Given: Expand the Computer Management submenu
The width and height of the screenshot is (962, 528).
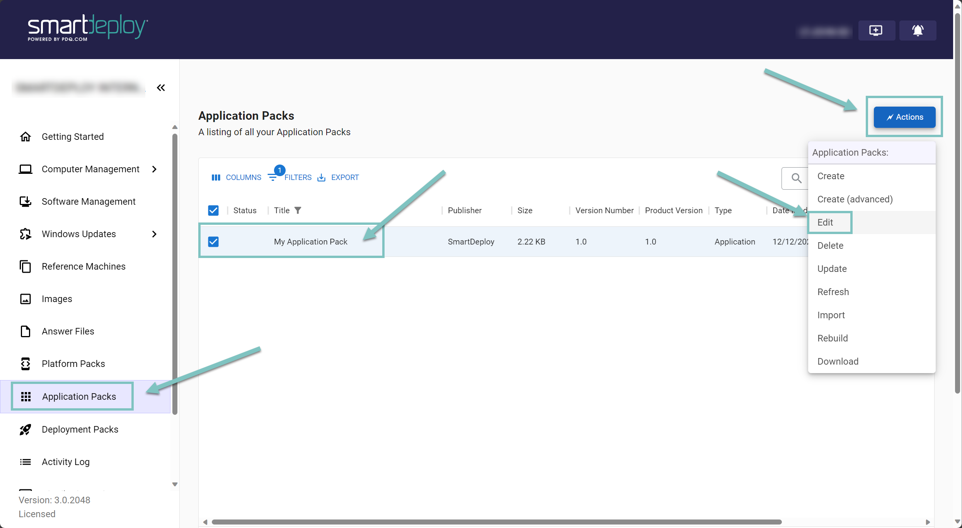Looking at the screenshot, I should point(154,169).
